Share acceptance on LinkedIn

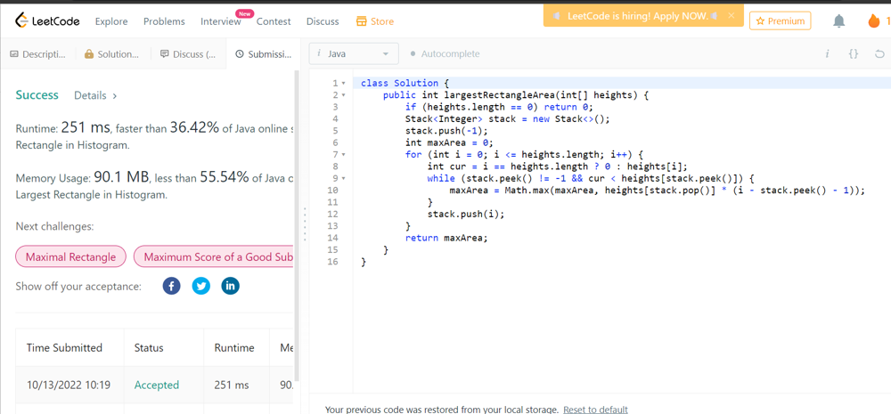pos(230,286)
